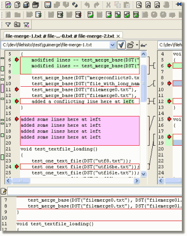Click bottom pane line 7 test_merge_base text

[x=105, y=200]
